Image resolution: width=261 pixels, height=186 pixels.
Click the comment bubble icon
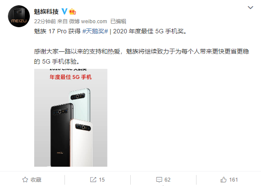[x=159, y=180]
